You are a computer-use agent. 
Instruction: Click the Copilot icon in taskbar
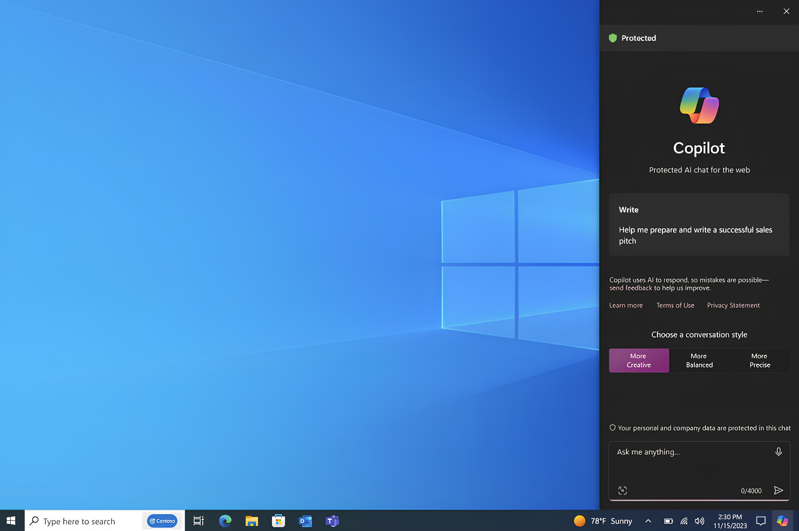tap(782, 521)
